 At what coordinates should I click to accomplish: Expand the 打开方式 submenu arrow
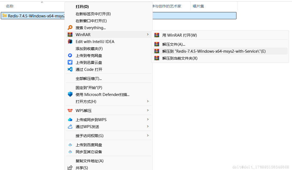pos(148,102)
